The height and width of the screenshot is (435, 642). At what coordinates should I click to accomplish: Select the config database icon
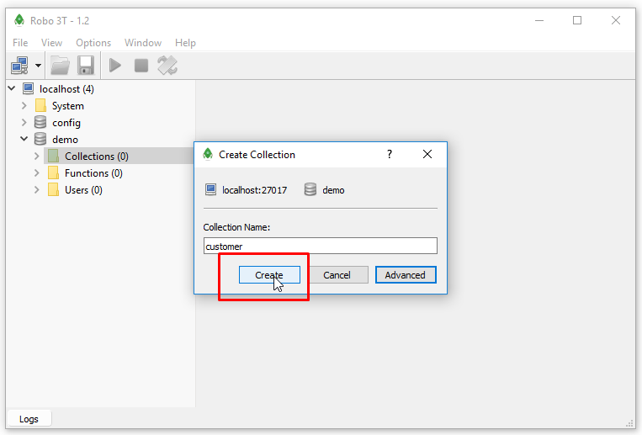point(40,123)
